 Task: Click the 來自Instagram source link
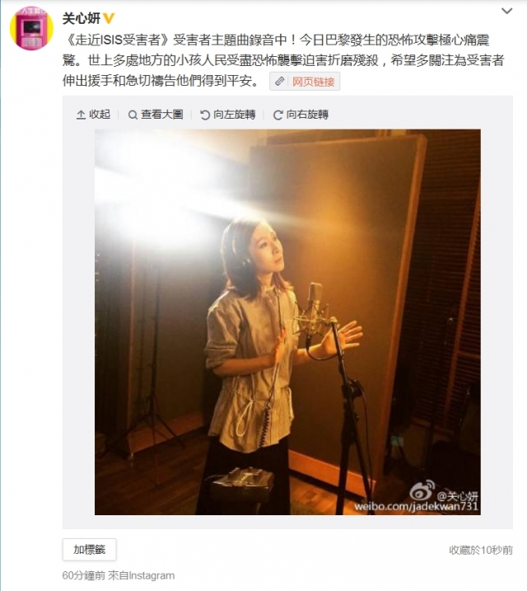coord(142,575)
